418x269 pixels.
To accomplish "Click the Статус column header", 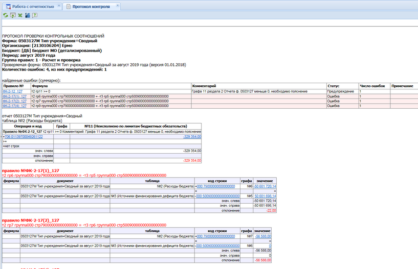I will (x=334, y=86).
